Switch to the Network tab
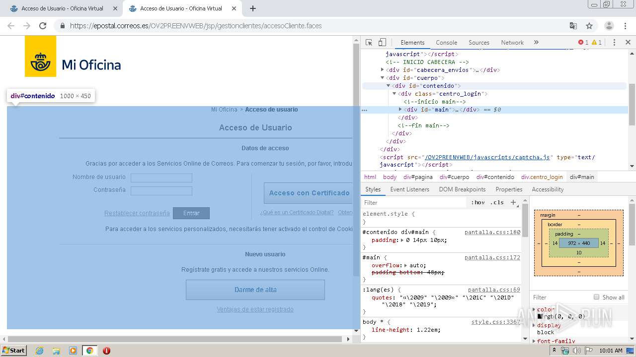 [x=512, y=43]
